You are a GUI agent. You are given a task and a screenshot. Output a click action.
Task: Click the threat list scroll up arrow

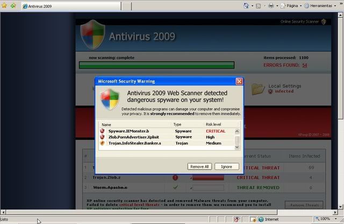pyautogui.click(x=237, y=131)
